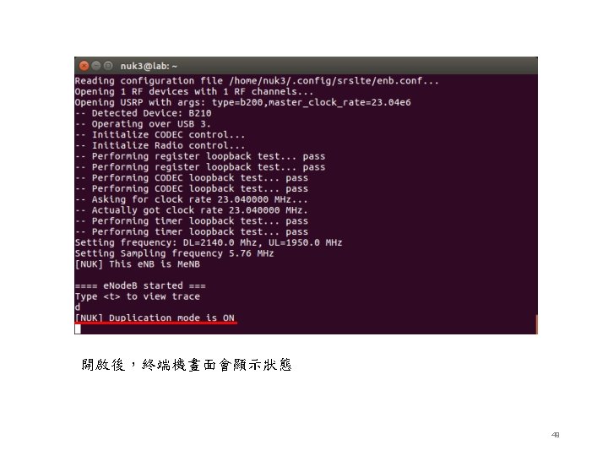Minimize the terminal window

(96, 66)
